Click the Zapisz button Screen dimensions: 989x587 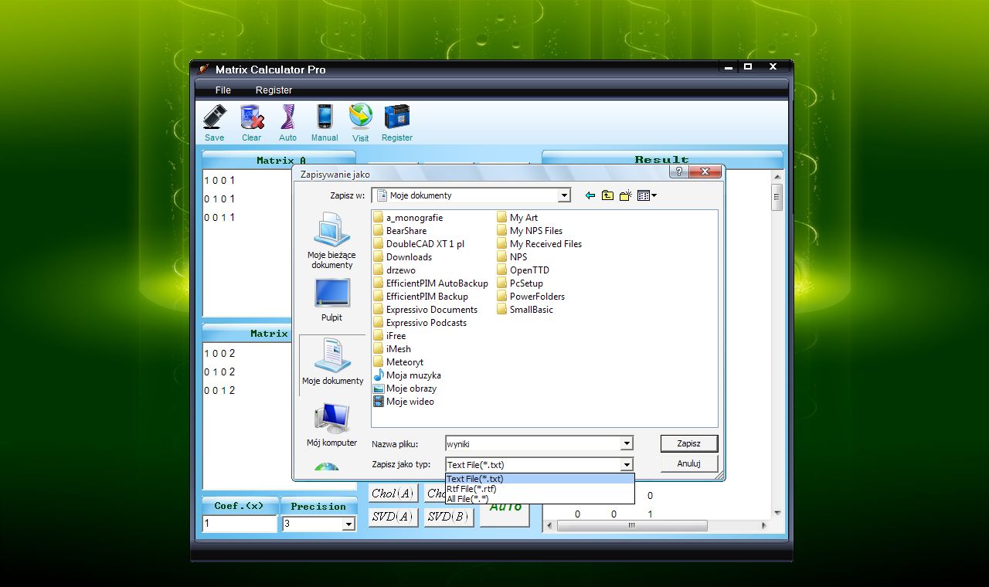tap(689, 443)
